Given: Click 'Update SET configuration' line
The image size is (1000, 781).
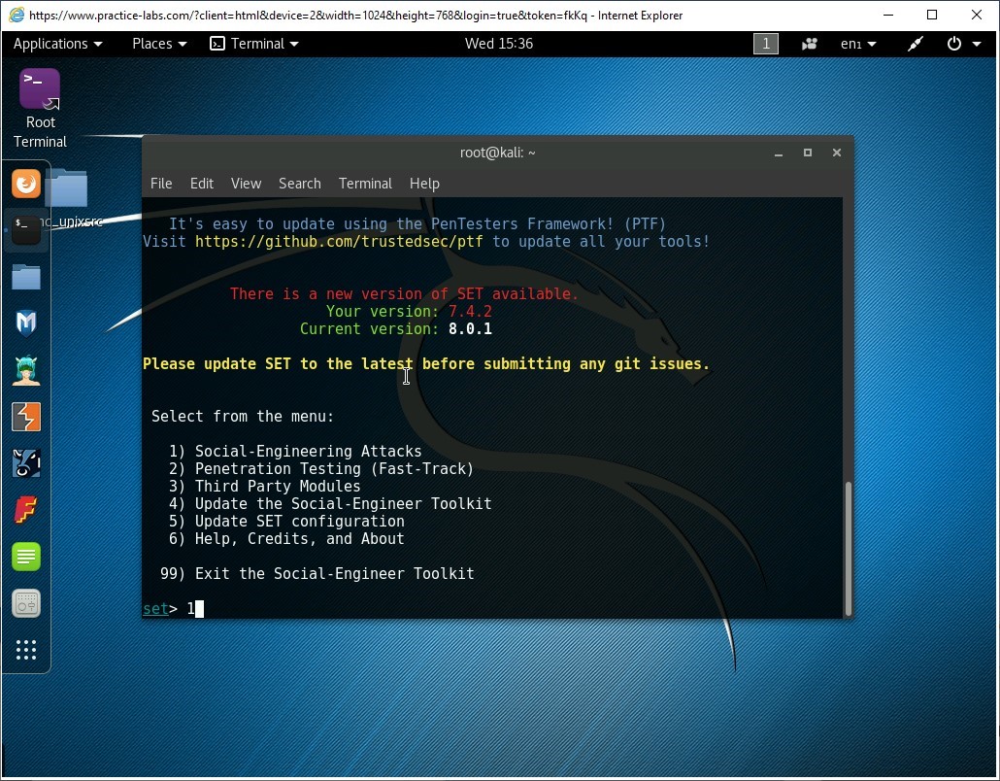Looking at the screenshot, I should 286,522.
